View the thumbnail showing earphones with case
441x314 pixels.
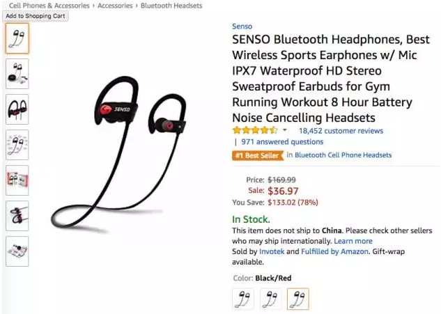point(17,74)
